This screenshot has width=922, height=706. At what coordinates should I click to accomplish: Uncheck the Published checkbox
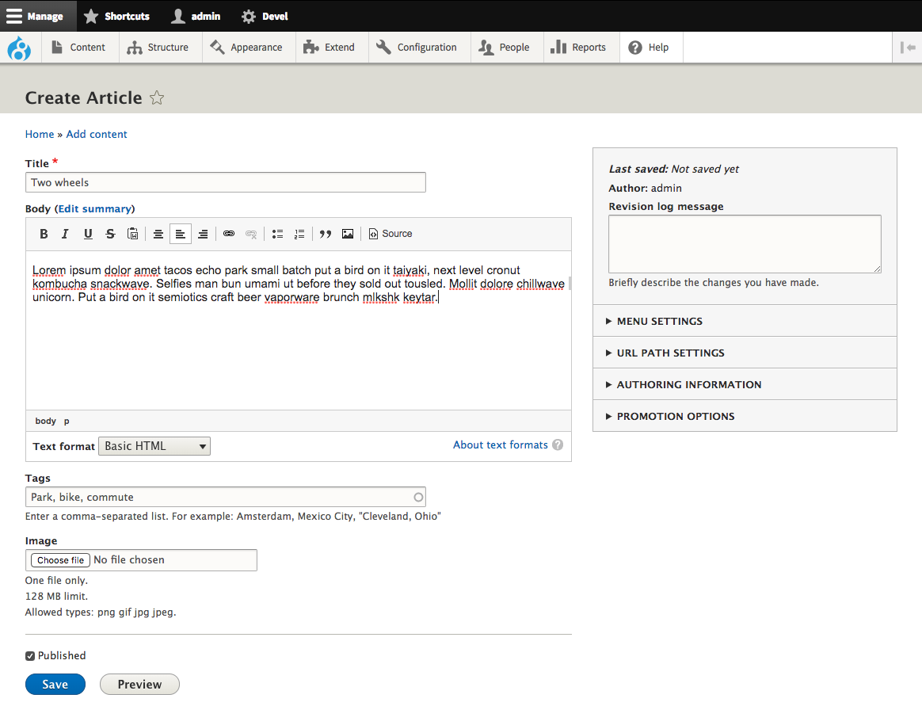pos(30,656)
